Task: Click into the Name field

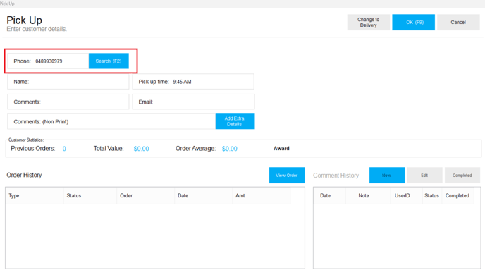Action: [68, 82]
